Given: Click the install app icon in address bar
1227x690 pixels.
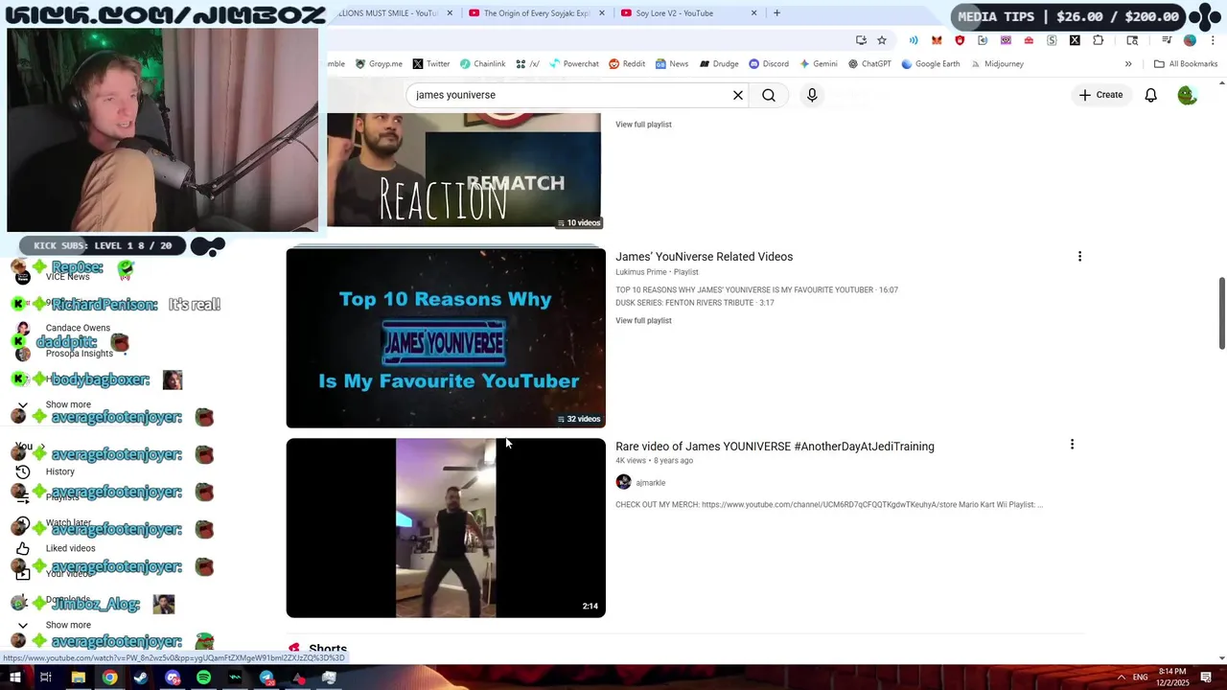Looking at the screenshot, I should pyautogui.click(x=861, y=40).
